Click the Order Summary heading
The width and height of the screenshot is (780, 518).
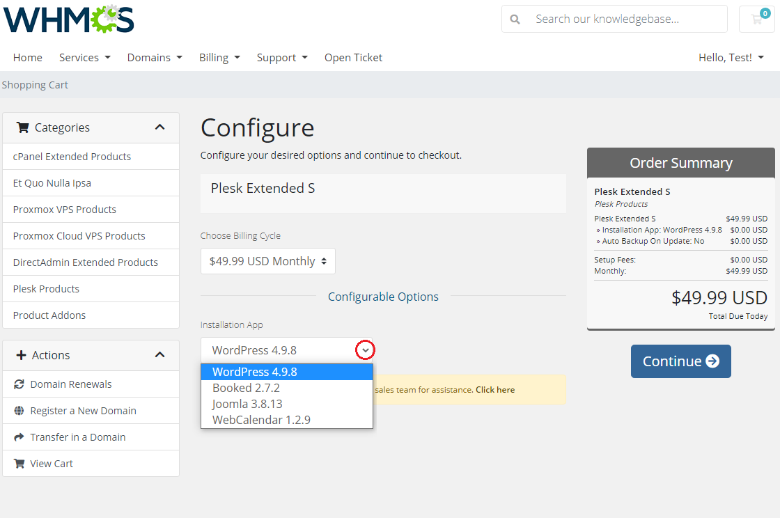[x=681, y=163]
